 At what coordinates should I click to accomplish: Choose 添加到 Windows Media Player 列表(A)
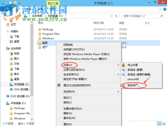coord(87,54)
